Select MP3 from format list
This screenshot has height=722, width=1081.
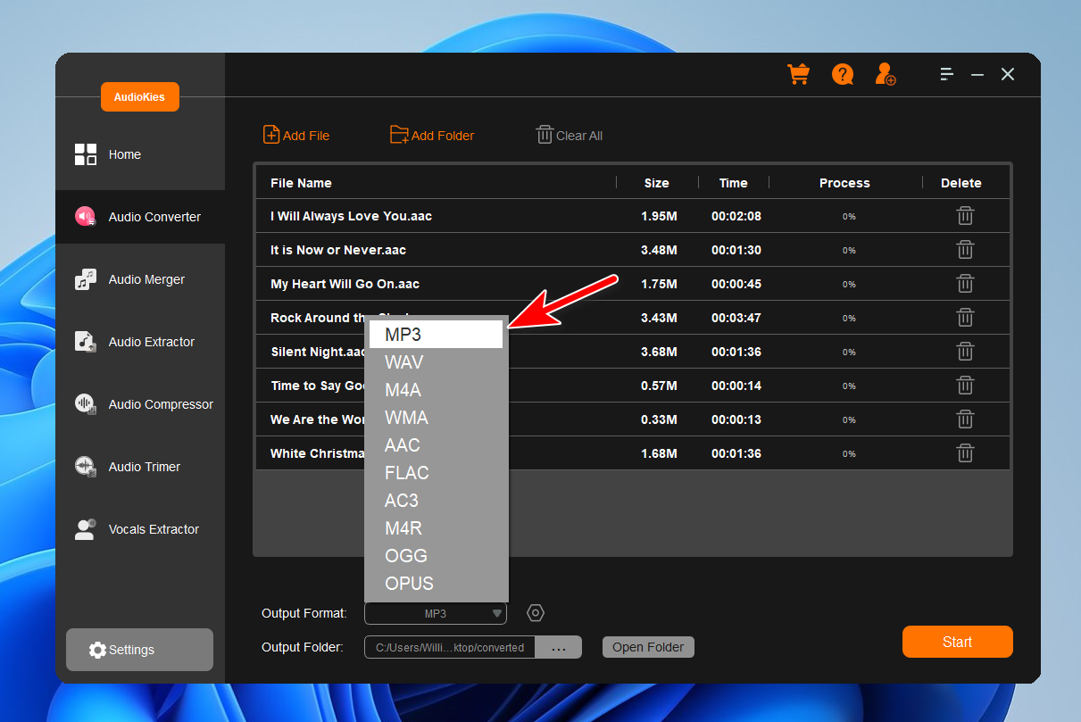coord(436,335)
